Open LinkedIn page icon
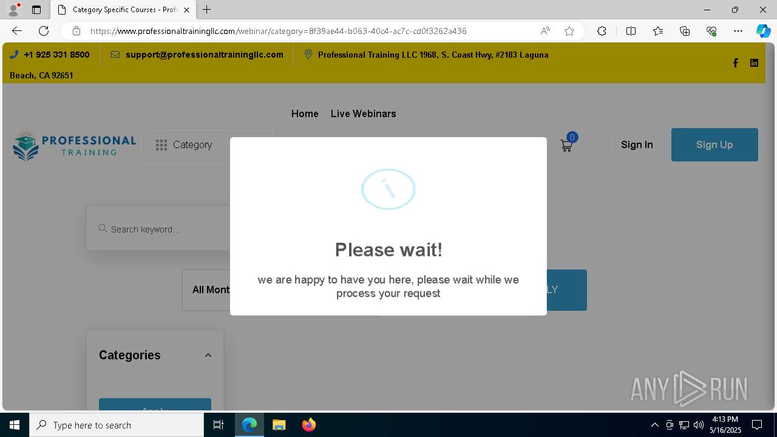The width and height of the screenshot is (777, 437). point(754,63)
